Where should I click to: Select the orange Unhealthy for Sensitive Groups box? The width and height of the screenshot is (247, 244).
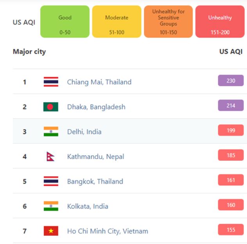point(168,22)
